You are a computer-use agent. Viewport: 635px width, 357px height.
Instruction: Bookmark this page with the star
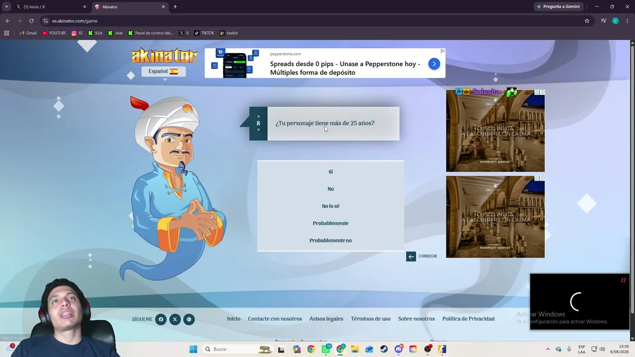[x=587, y=21]
